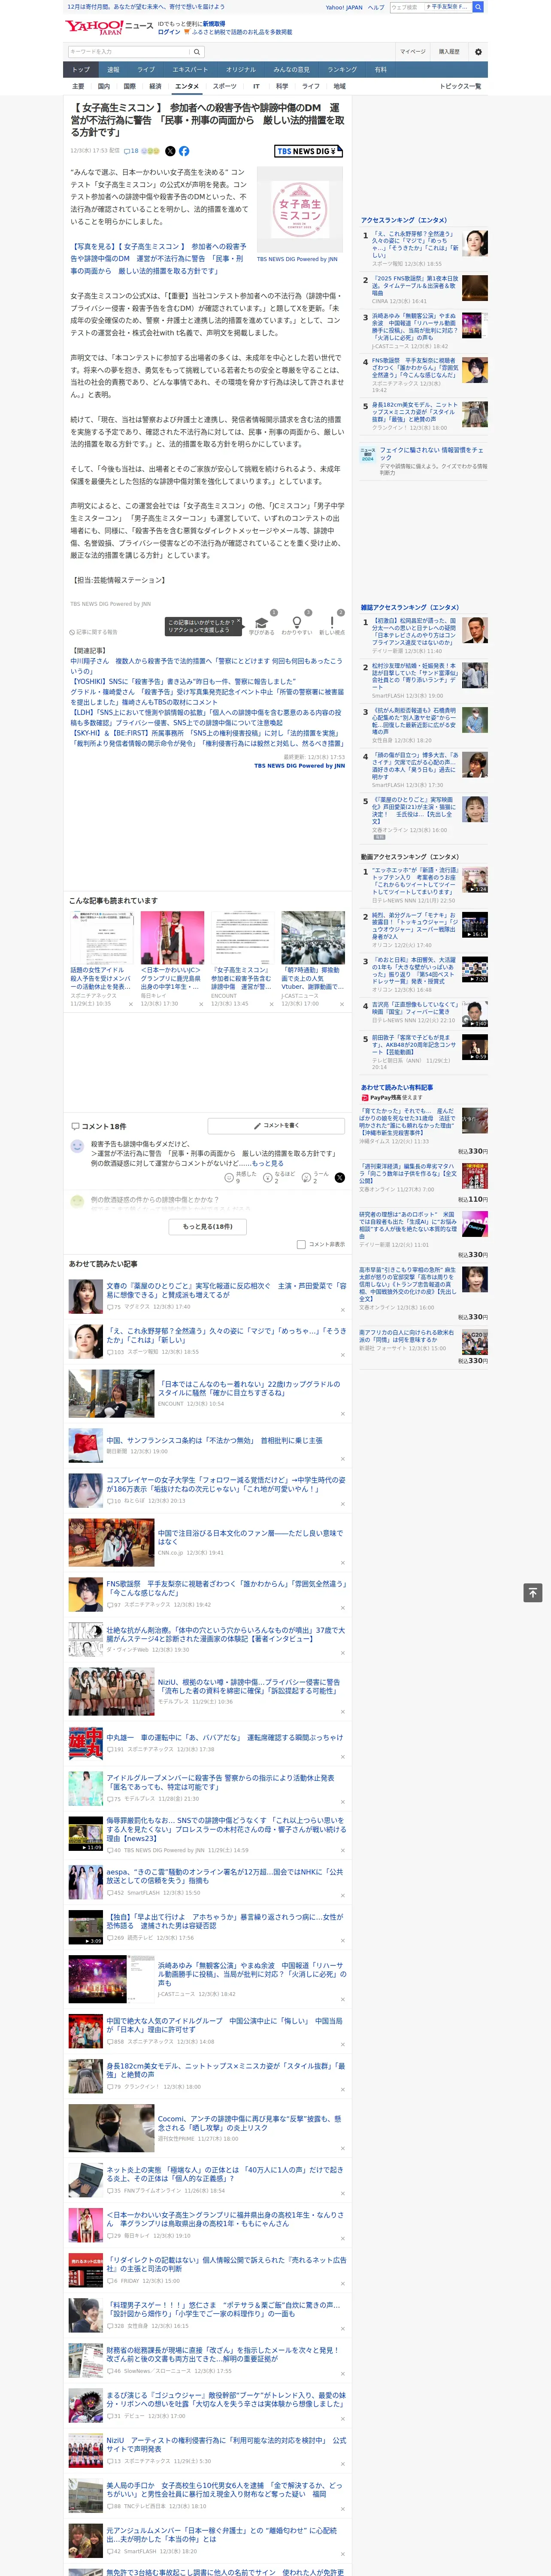Image resolution: width=551 pixels, height=2576 pixels.
Task: Share article on X icon under headline
Action: click(x=170, y=151)
